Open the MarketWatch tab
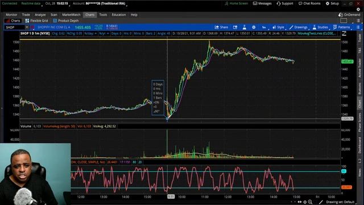364x205 pixels. (71, 15)
